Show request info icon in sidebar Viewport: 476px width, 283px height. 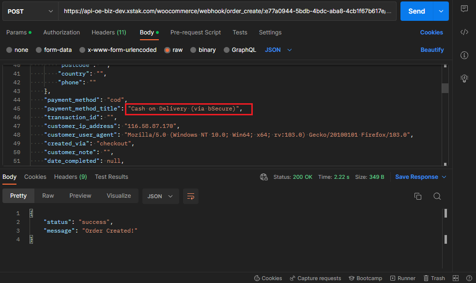click(x=464, y=55)
